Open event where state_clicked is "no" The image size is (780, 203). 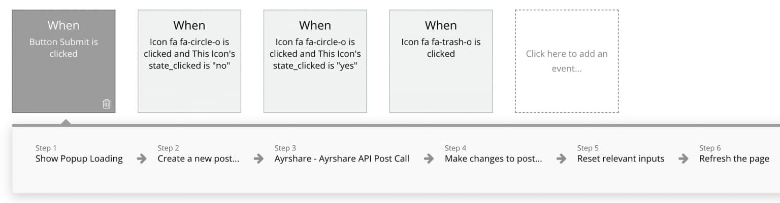(x=189, y=61)
